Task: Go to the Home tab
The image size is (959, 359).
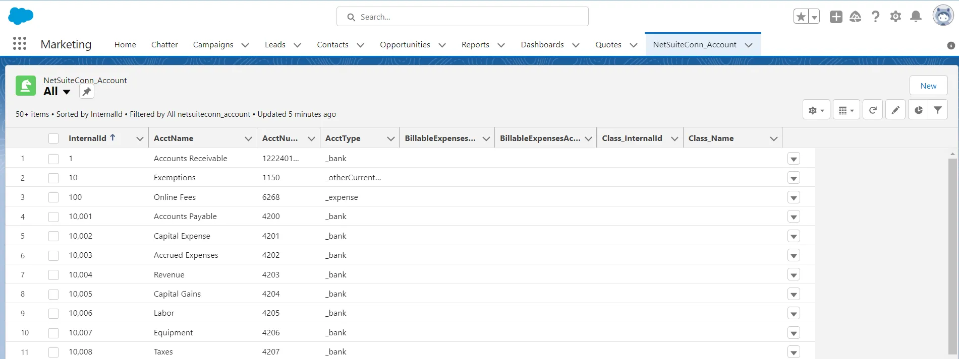Action: point(125,45)
